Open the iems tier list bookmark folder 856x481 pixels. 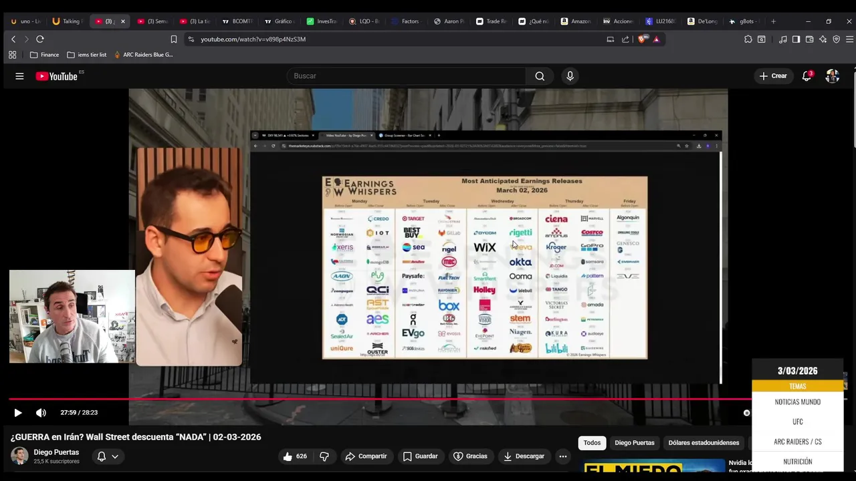(87, 55)
